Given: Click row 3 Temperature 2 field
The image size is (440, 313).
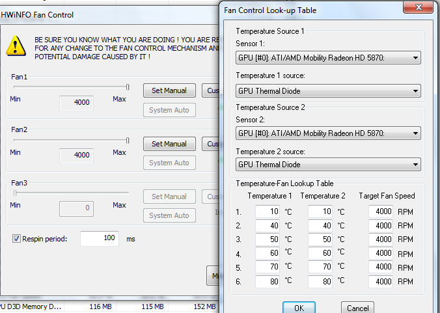Looking at the screenshot, I should (320, 239).
